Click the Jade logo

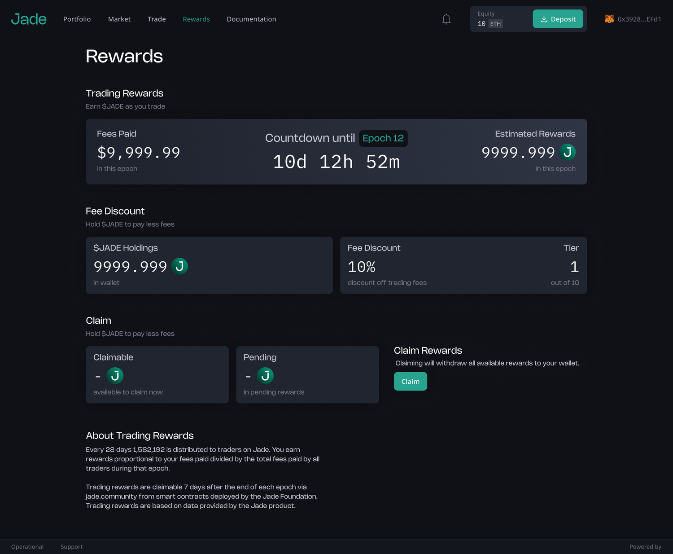tap(29, 19)
